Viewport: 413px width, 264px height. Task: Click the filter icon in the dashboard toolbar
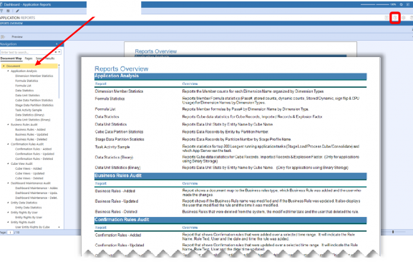click(1, 11)
